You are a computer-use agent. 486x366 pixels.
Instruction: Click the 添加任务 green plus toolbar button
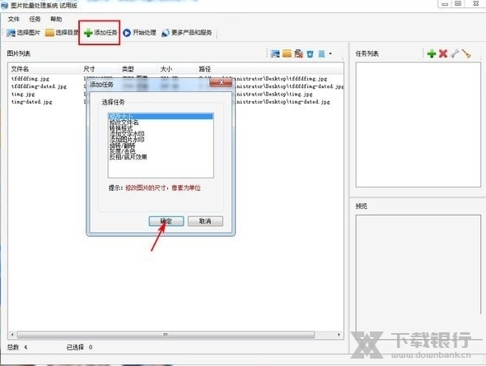(100, 33)
